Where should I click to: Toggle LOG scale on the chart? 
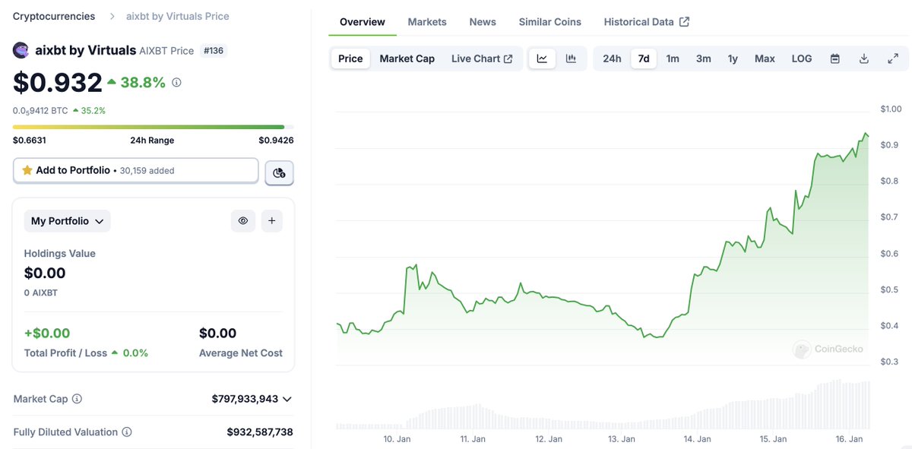[802, 58]
